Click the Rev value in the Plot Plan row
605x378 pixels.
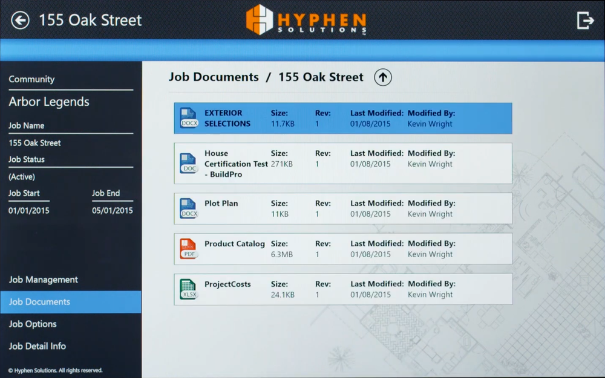tap(317, 214)
